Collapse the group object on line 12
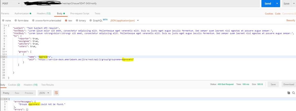296x111 pixels. [x=6, y=54]
